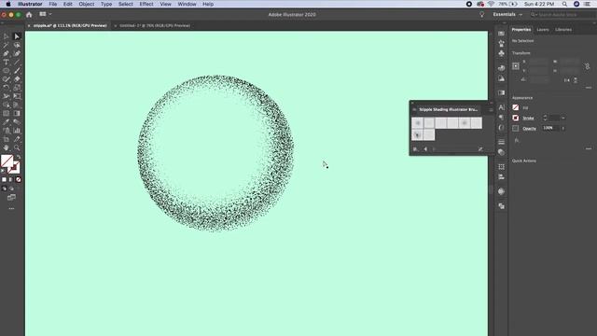Open the File menu
Image resolution: width=597 pixels, height=336 pixels.
pos(53,4)
